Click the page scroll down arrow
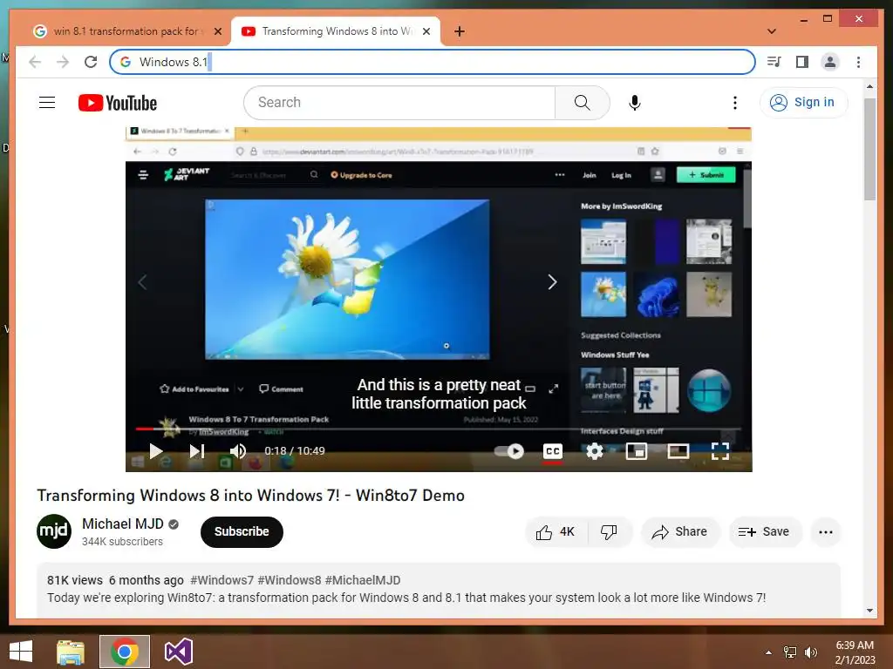 (869, 611)
